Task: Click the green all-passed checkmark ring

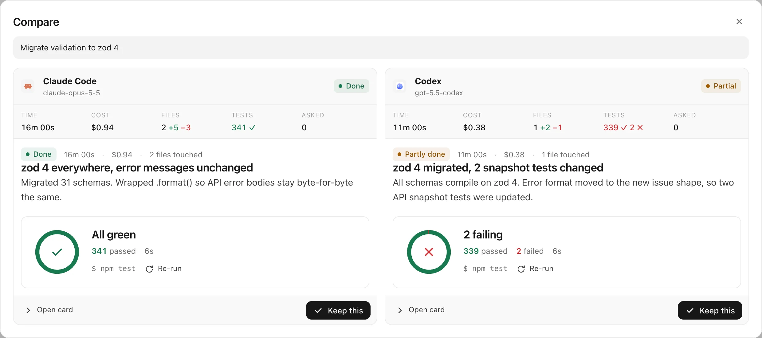Action: click(x=57, y=252)
